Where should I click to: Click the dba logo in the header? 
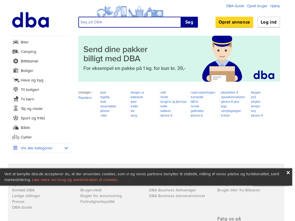coord(31,20)
